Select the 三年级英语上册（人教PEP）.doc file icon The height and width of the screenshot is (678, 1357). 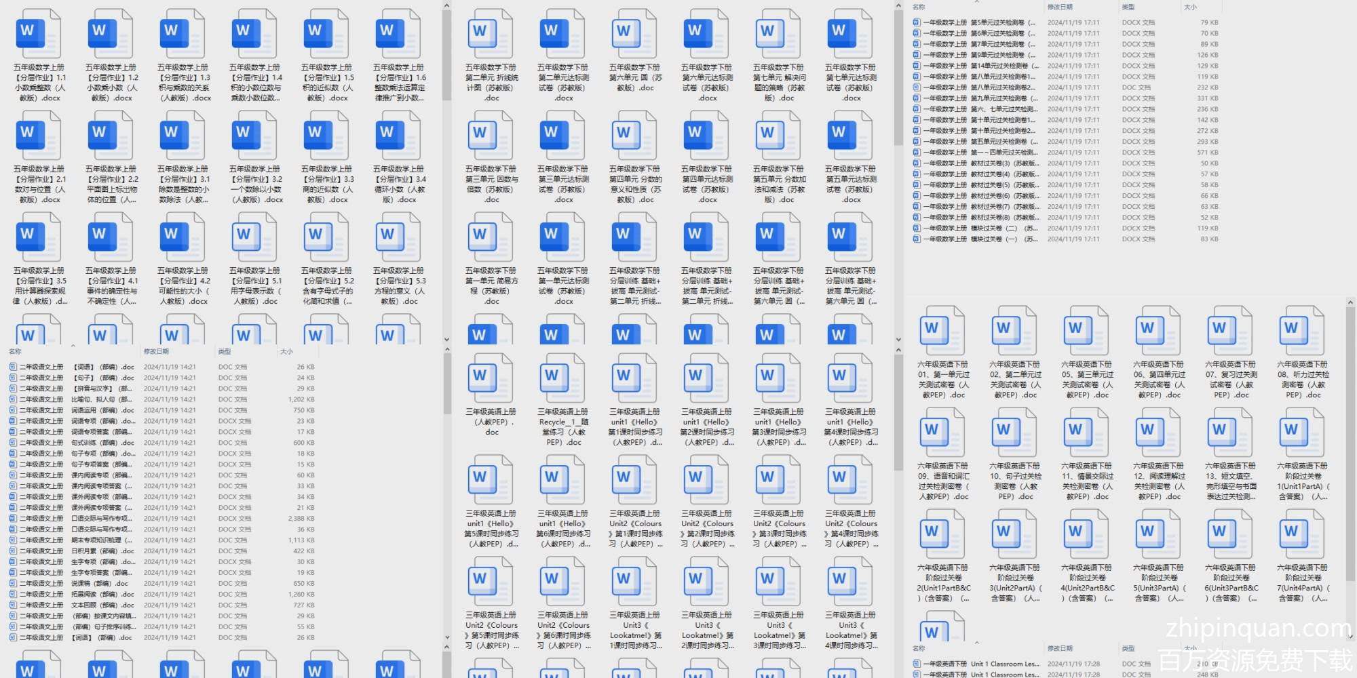[x=491, y=378]
